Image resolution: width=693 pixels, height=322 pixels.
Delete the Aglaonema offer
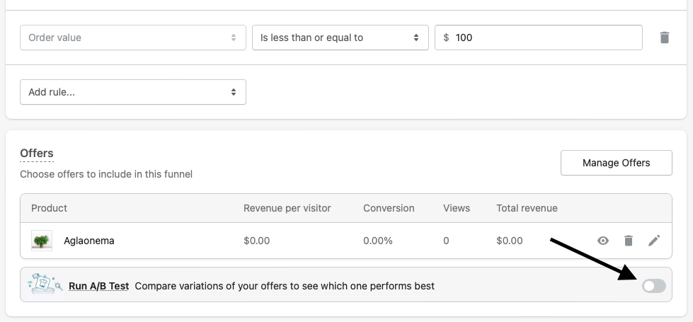[x=629, y=241]
